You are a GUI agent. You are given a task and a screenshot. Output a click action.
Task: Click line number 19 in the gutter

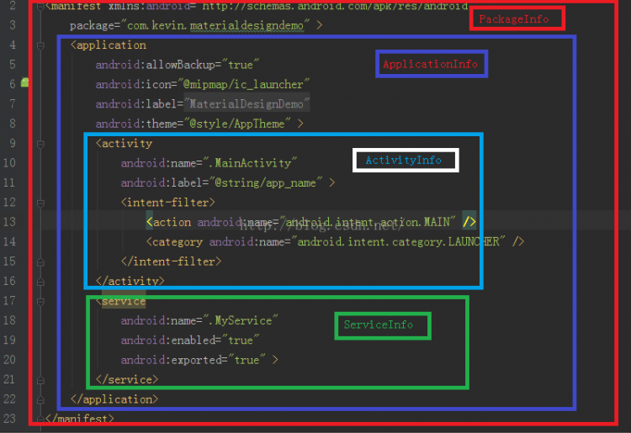[9, 341]
